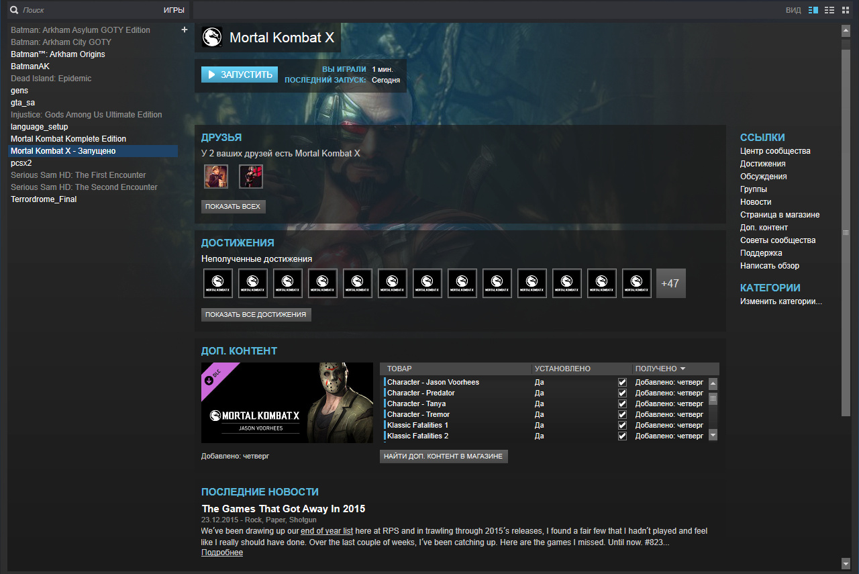
Task: Click DLC list scroll down arrow
Action: click(713, 435)
